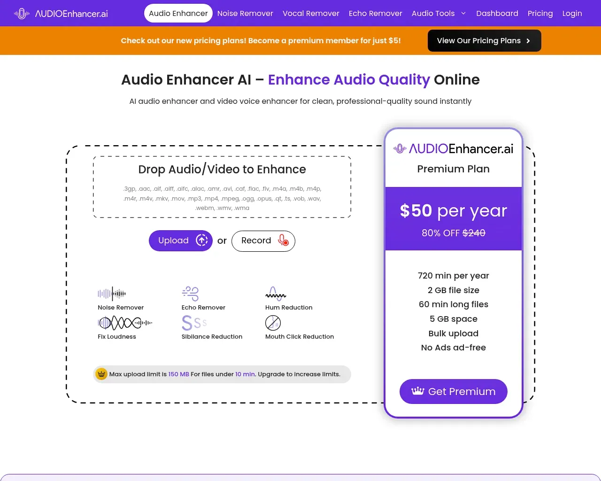The image size is (601, 481).
Task: Click the Upload button
Action: [x=181, y=240]
